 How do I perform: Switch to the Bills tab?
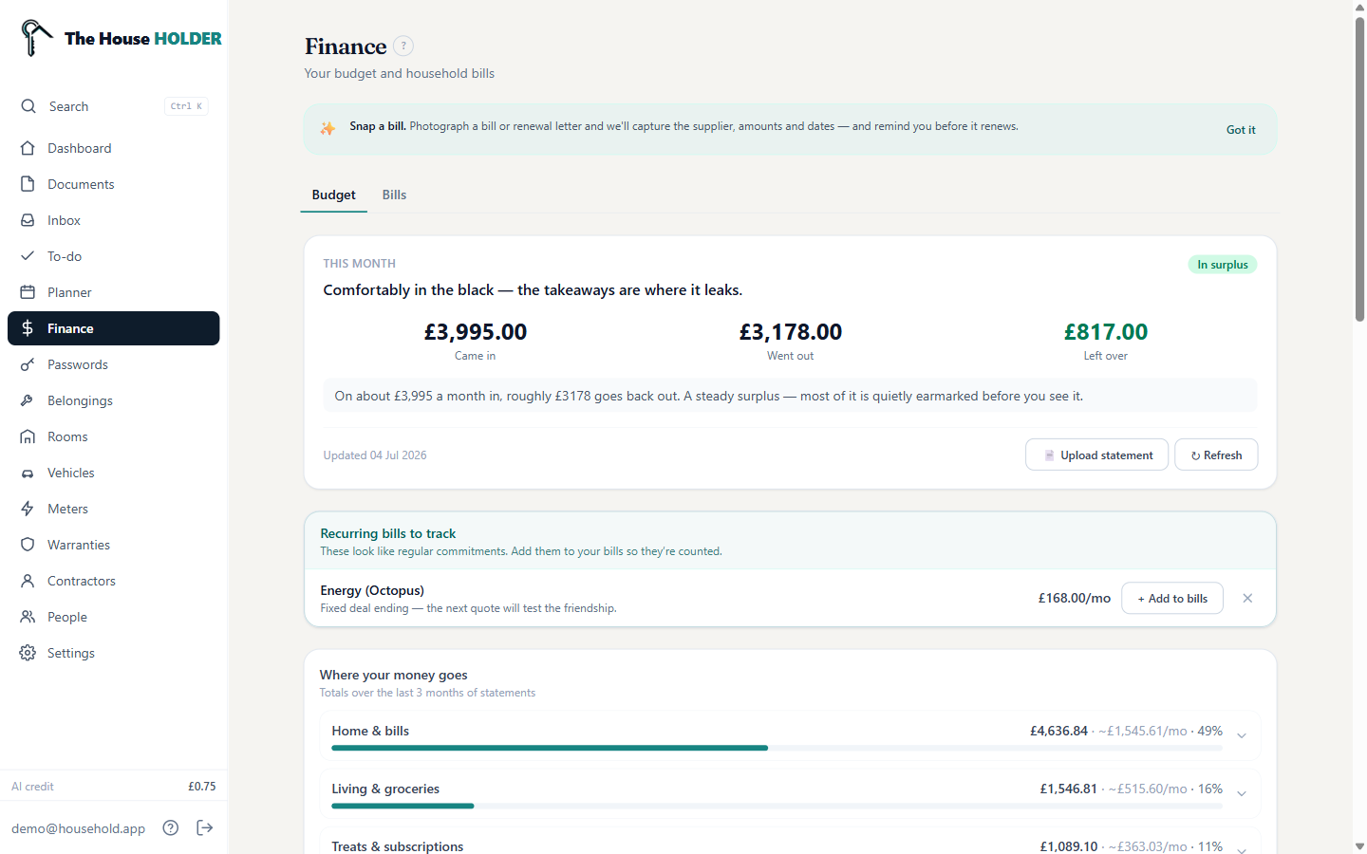394,195
